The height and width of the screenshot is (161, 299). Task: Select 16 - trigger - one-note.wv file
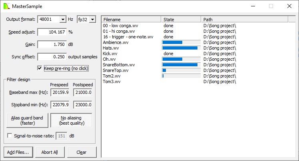[128, 37]
